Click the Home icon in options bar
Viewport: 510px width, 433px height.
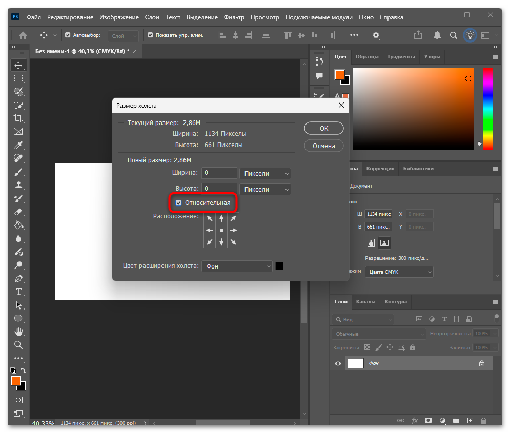(x=23, y=35)
